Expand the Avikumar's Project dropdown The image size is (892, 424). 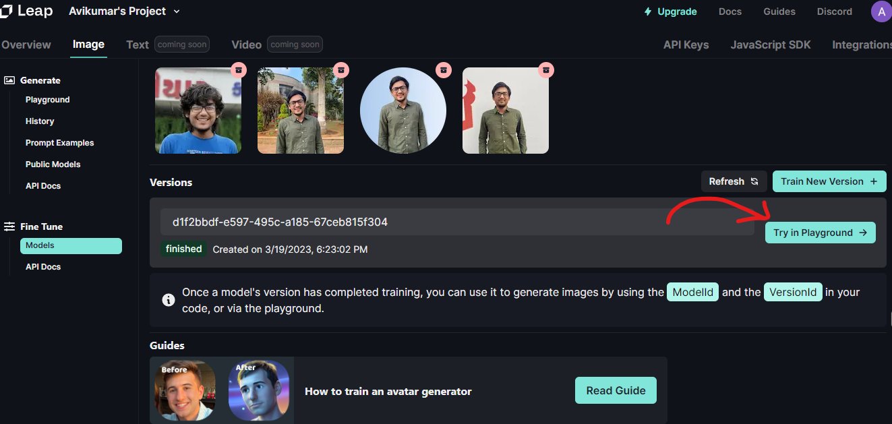pos(125,11)
